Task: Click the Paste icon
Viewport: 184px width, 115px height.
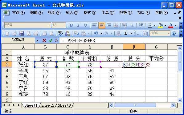Action: click(x=84, y=34)
